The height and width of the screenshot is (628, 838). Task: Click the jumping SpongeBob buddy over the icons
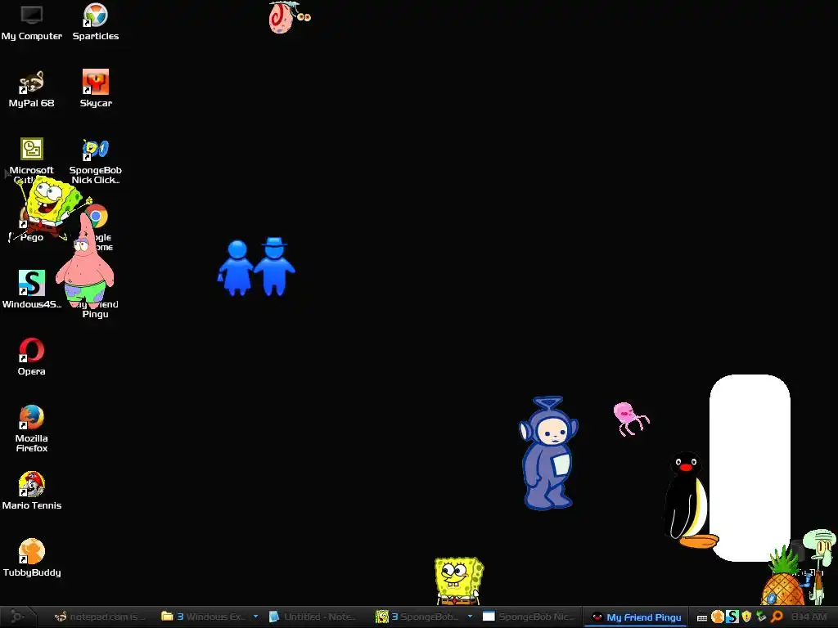coord(51,205)
